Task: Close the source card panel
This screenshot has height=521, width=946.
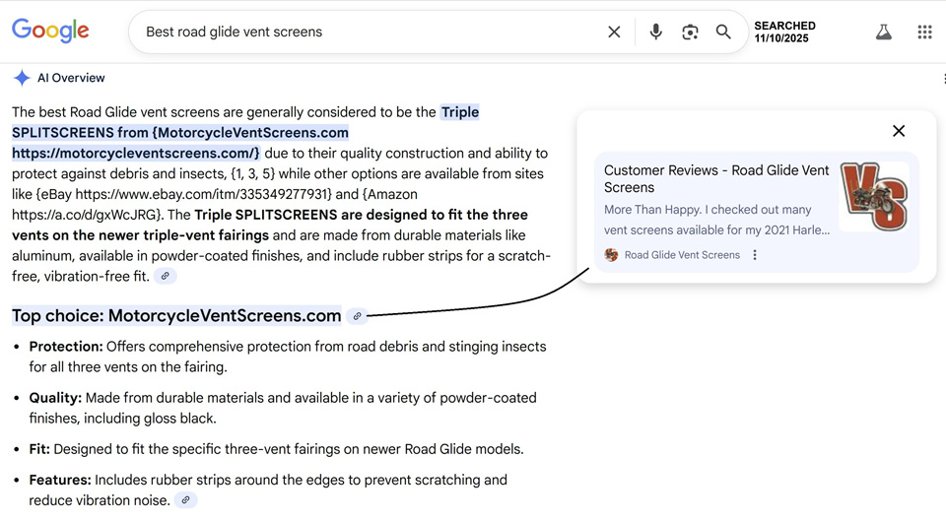Action: click(898, 131)
